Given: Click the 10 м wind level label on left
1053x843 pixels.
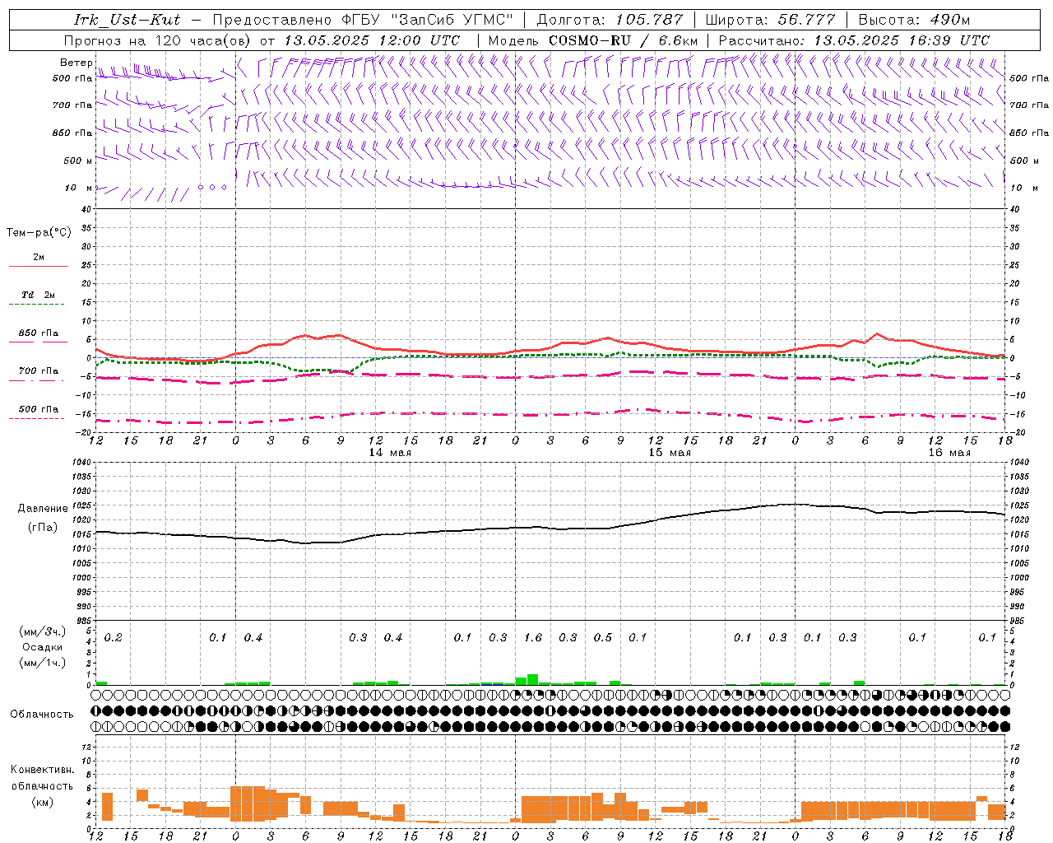Looking at the screenshot, I should [x=79, y=188].
